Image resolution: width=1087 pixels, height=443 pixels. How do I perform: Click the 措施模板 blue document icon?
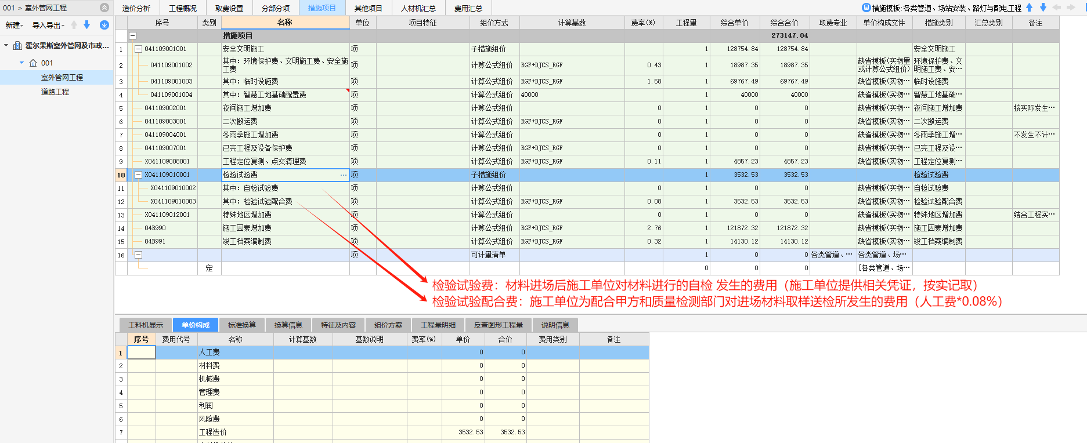click(x=866, y=8)
